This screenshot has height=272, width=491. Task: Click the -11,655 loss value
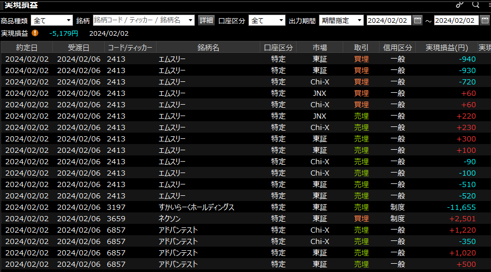tap(461, 207)
